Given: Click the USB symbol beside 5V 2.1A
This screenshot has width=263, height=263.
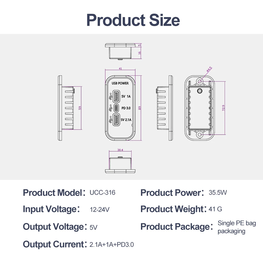Looking at the screenshot, I should pos(110,120).
